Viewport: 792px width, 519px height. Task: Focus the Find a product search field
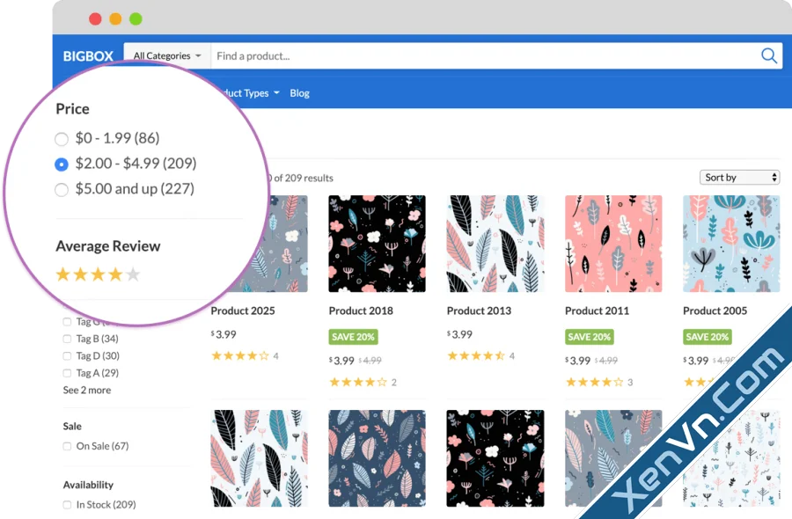click(485, 56)
